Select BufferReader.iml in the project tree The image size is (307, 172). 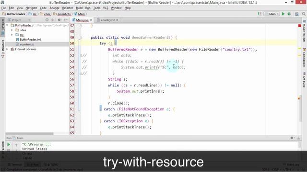pos(30,40)
